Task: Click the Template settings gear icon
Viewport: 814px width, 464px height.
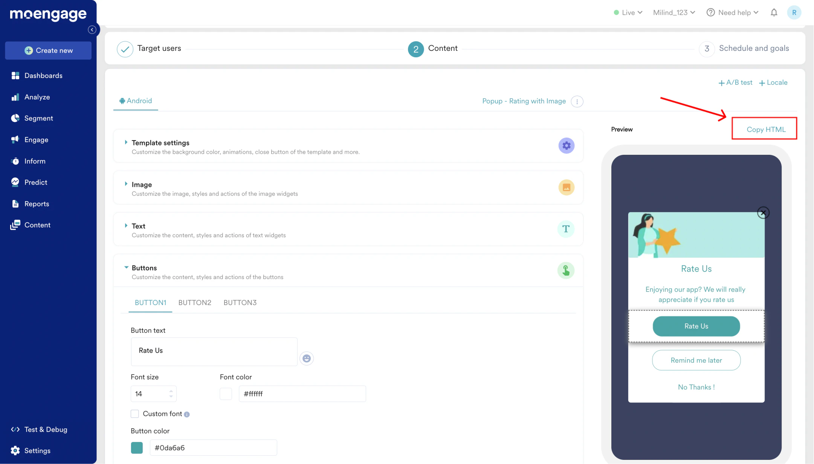Action: click(566, 146)
